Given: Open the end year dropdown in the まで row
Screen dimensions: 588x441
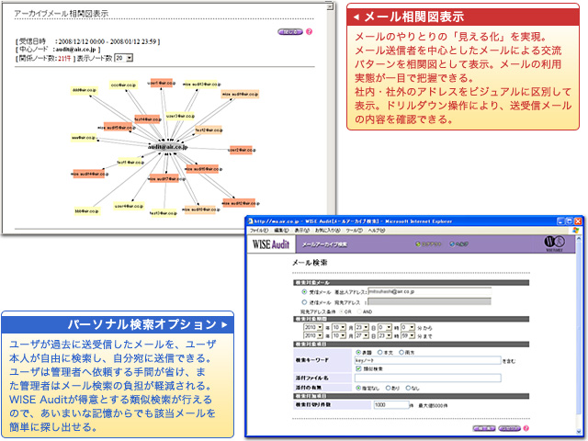Looking at the screenshot, I should 313,335.
